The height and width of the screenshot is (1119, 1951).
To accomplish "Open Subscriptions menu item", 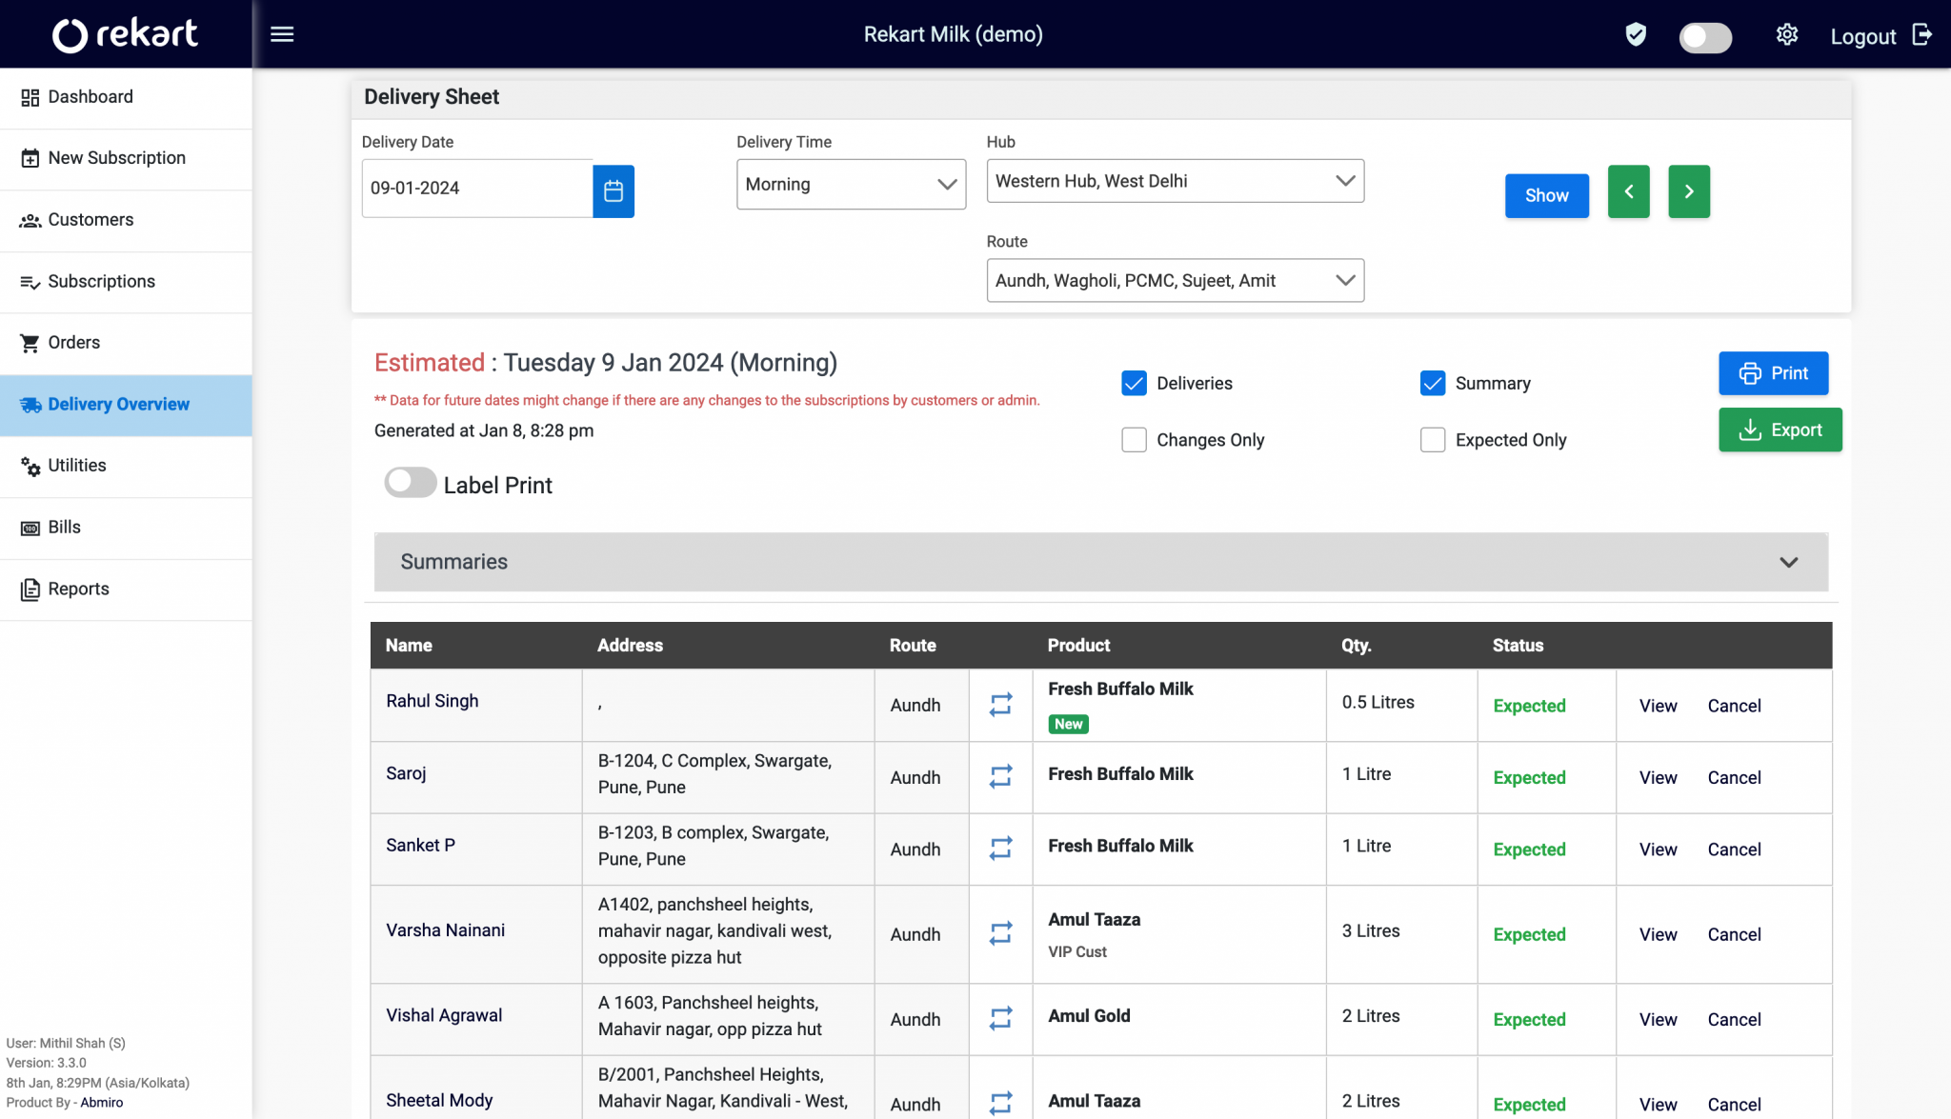I will (x=126, y=282).
